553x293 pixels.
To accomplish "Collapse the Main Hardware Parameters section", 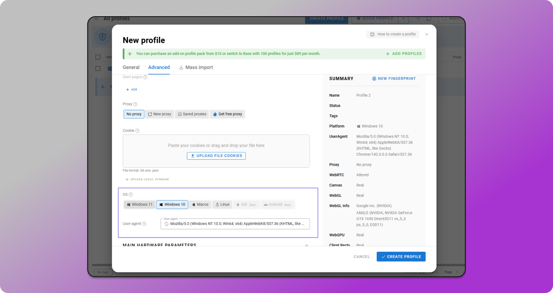I will coord(307,245).
